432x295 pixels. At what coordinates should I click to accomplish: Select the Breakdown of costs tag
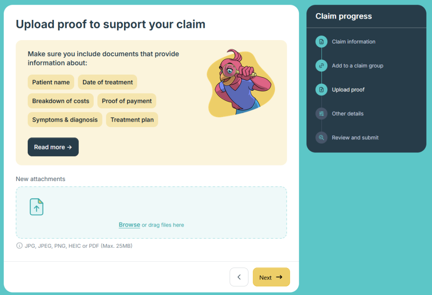[61, 101]
